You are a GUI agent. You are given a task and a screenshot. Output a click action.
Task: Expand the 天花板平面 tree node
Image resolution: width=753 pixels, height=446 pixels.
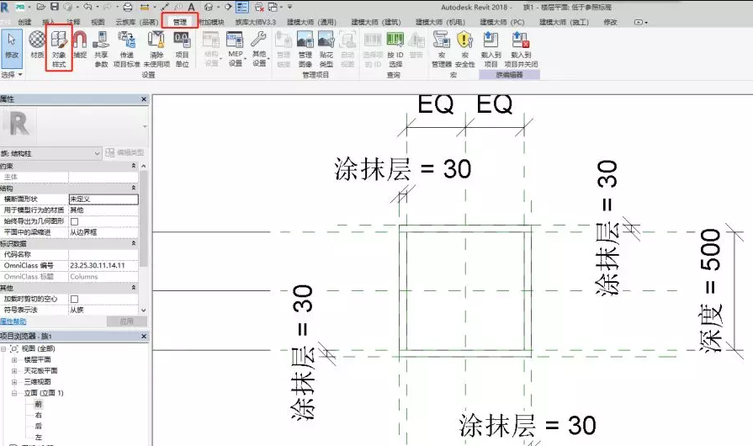(14, 370)
